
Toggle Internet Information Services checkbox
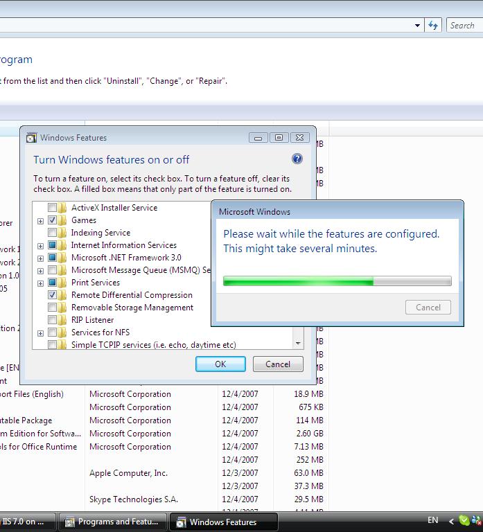[x=52, y=245]
